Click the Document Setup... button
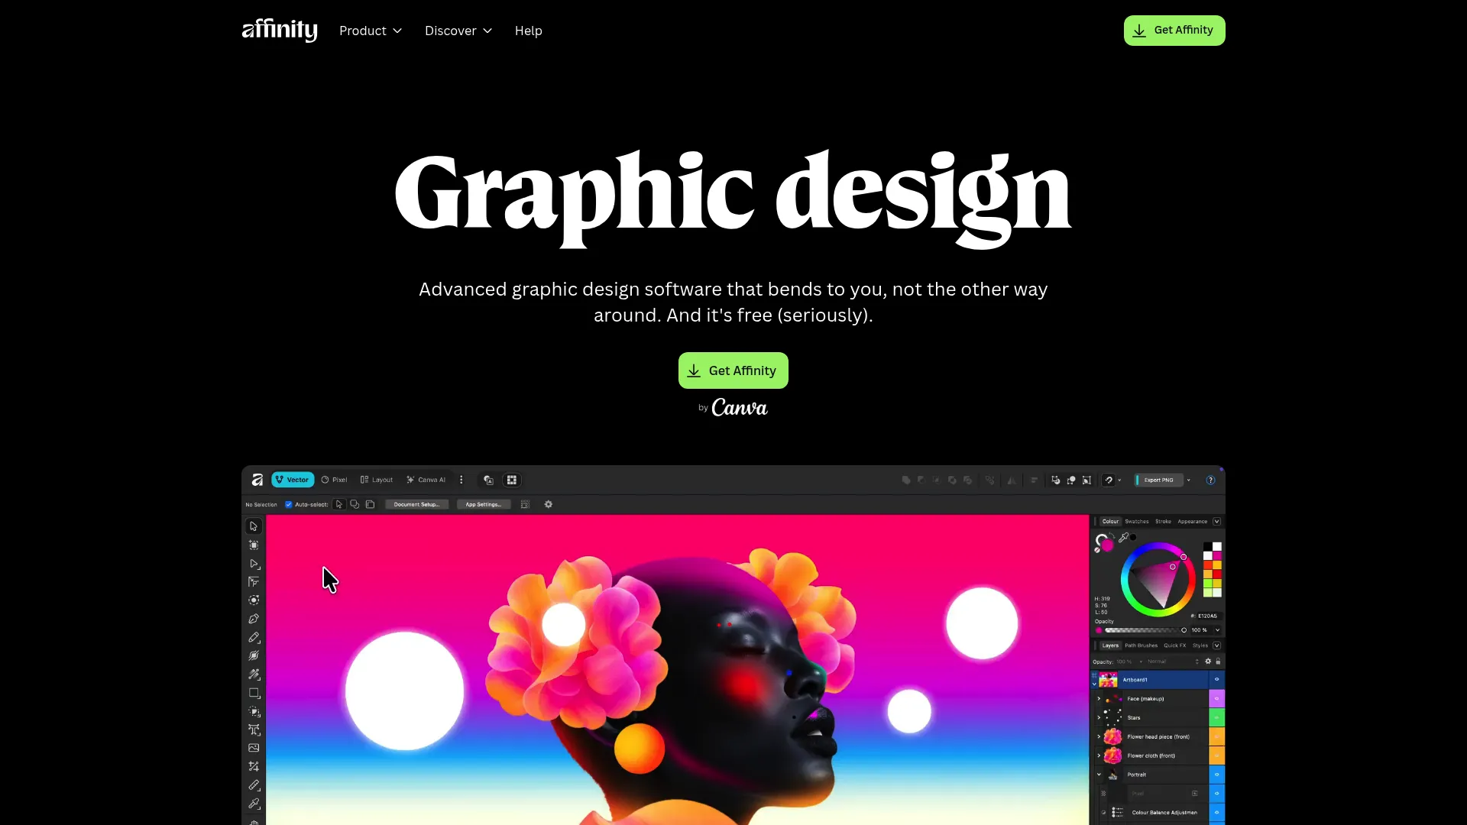1467x825 pixels. [x=416, y=504]
